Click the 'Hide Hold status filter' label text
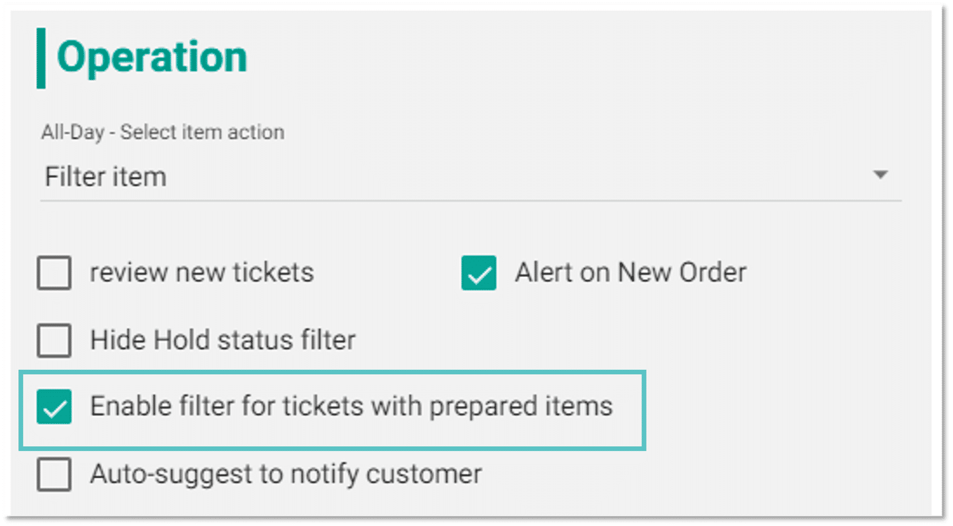The width and height of the screenshot is (953, 526). coord(223,340)
